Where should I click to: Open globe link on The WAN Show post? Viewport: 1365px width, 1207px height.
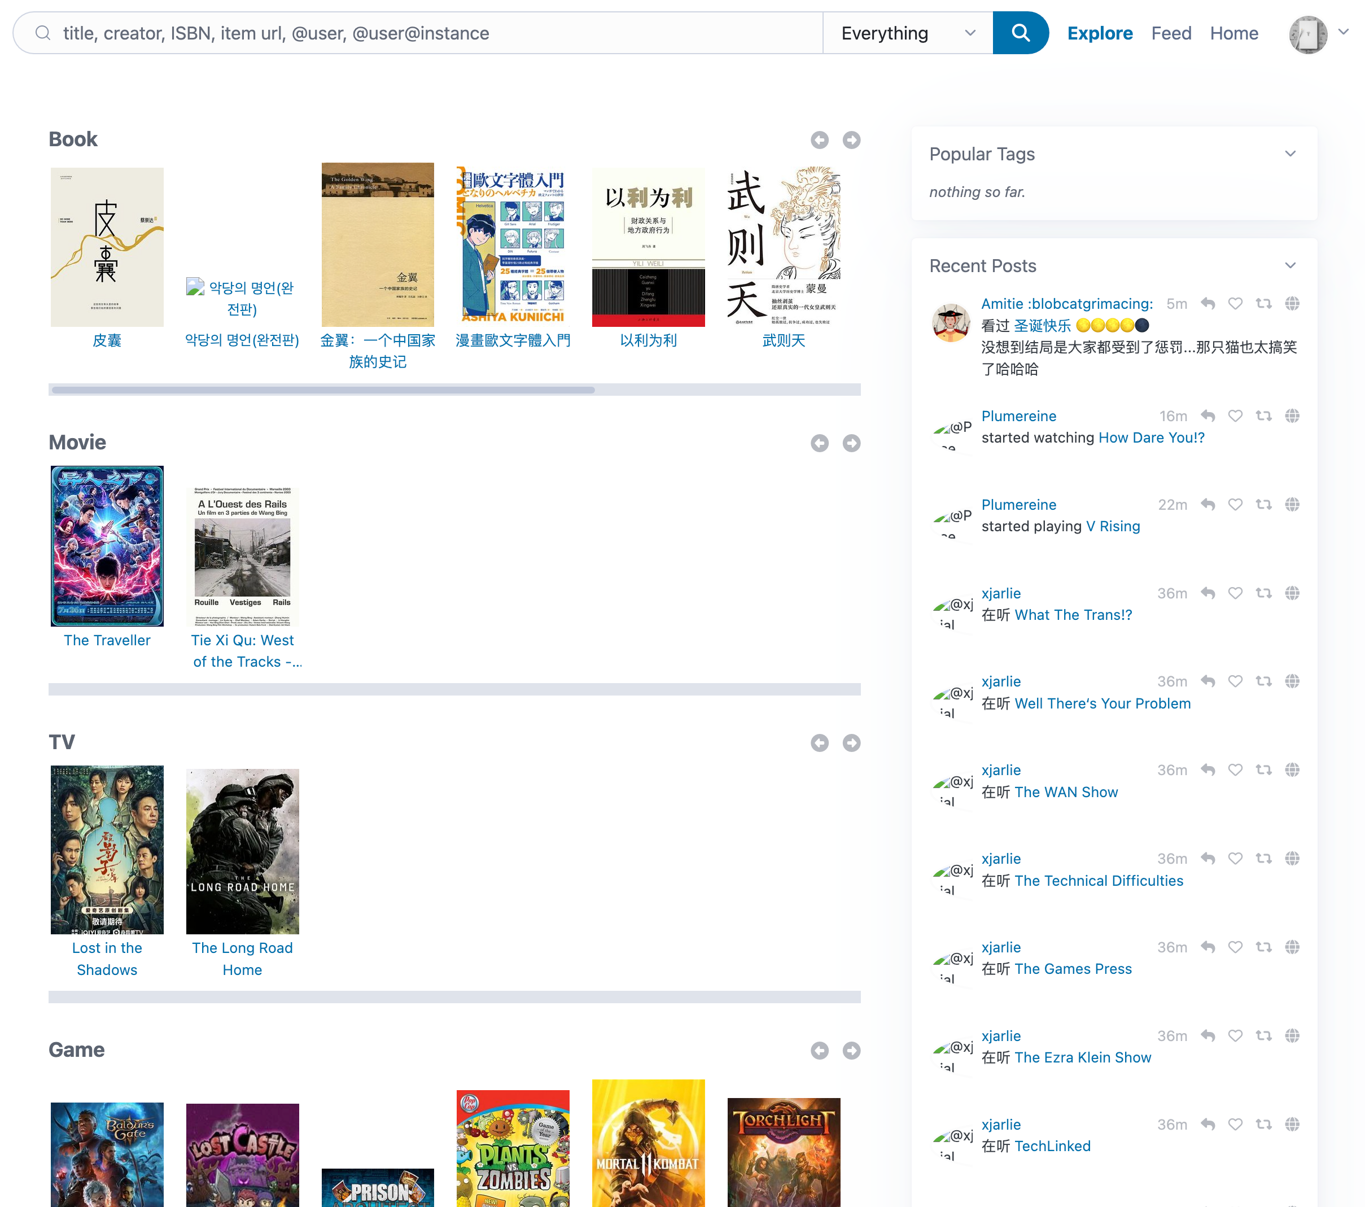[x=1292, y=770]
